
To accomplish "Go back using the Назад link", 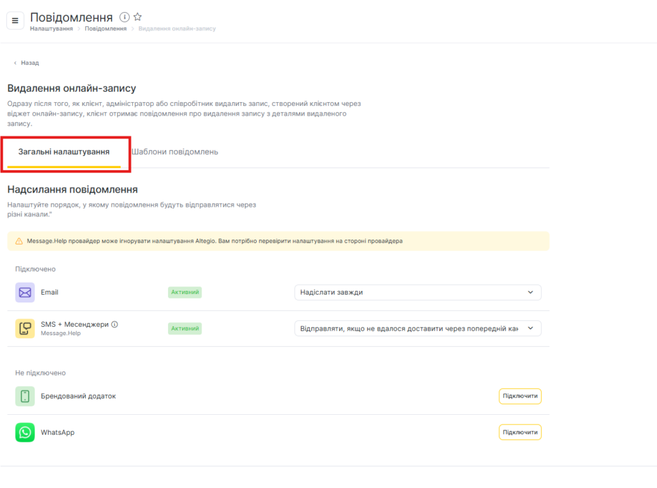I will (26, 63).
